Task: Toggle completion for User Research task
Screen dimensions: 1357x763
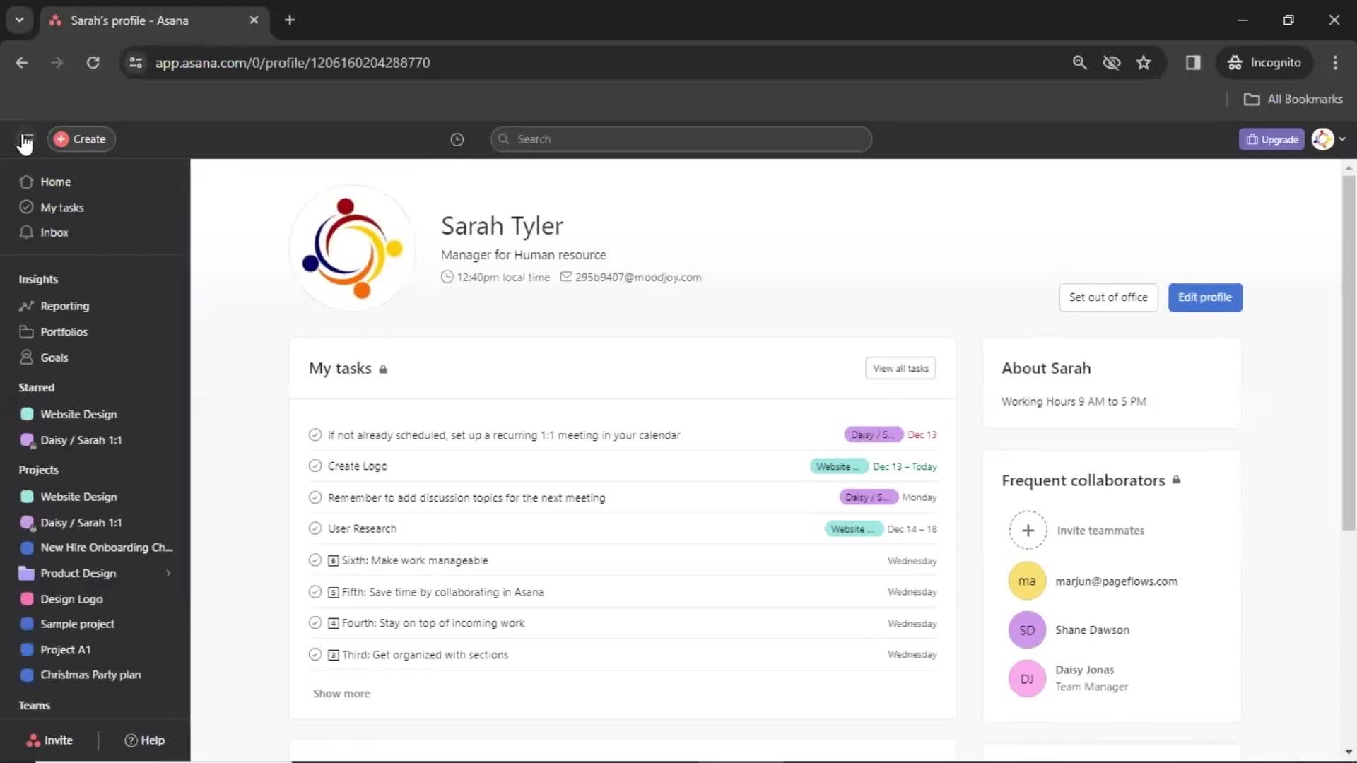Action: (x=315, y=528)
